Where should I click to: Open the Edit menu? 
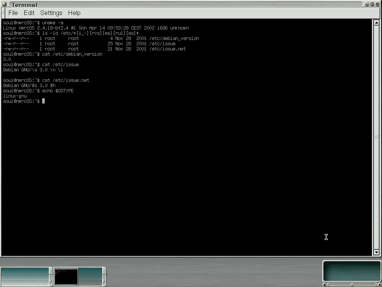(29, 13)
